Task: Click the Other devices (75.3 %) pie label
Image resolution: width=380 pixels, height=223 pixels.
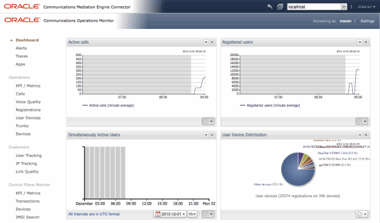Action: [x=268, y=185]
